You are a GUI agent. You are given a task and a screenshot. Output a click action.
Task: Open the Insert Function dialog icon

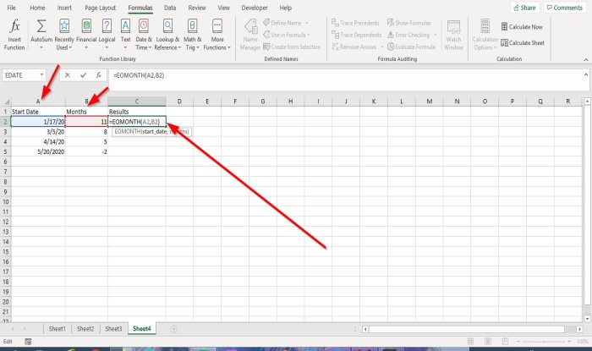14,26
